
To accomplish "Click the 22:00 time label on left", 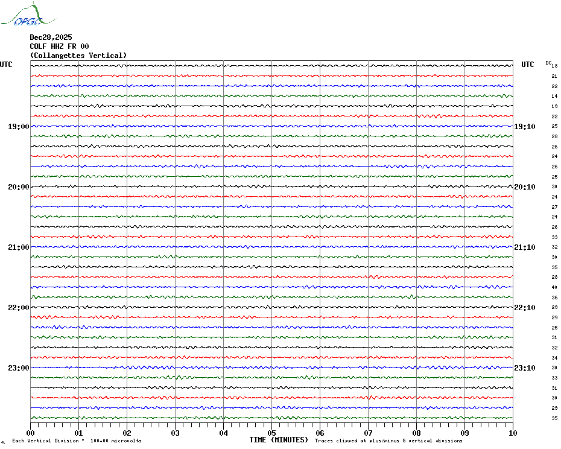I will pos(18,308).
